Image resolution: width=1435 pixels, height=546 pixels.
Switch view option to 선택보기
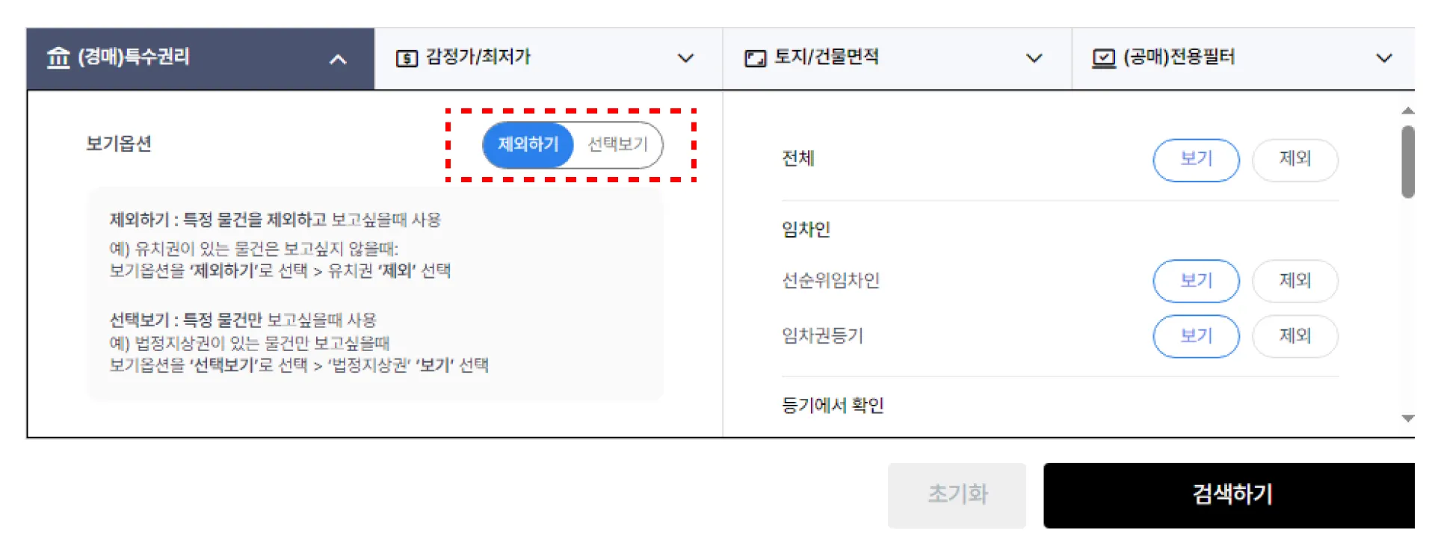coord(618,144)
